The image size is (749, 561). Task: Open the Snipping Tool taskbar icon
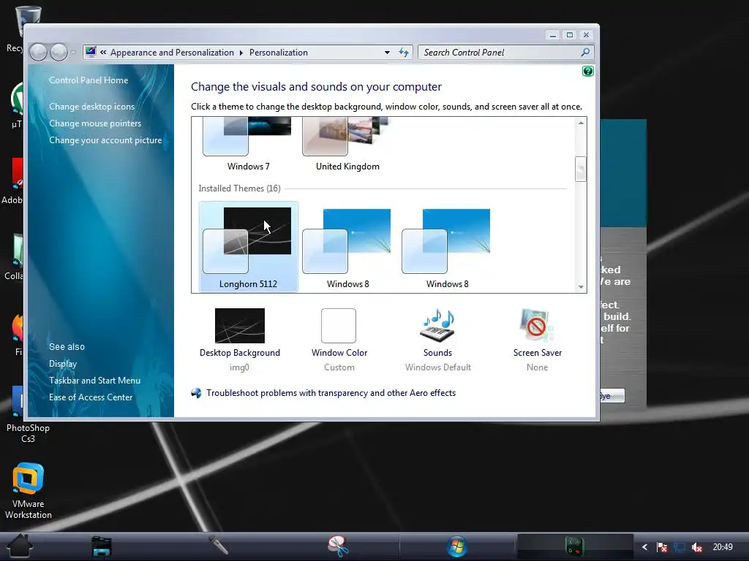pyautogui.click(x=338, y=546)
